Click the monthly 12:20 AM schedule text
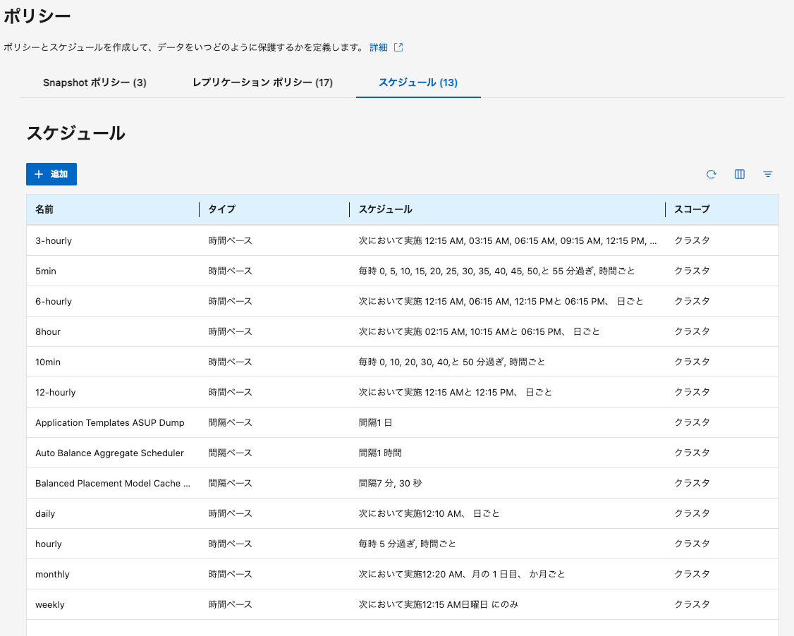 (x=462, y=575)
